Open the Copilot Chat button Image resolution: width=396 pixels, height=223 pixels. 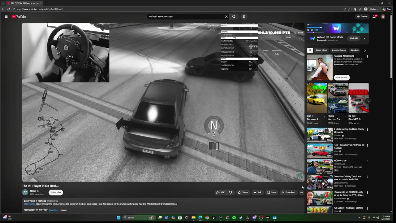click(x=387, y=9)
